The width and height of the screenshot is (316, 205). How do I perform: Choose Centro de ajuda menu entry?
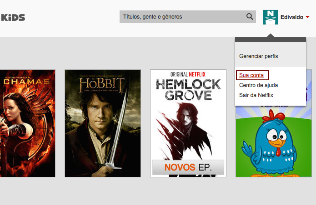(258, 85)
